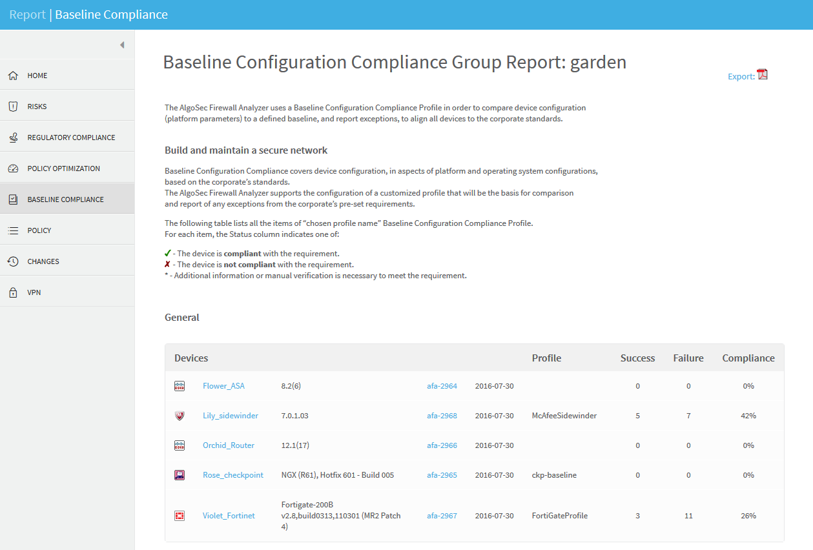Click the Risks shield icon
Viewport: 813px width, 550px height.
[x=13, y=107]
